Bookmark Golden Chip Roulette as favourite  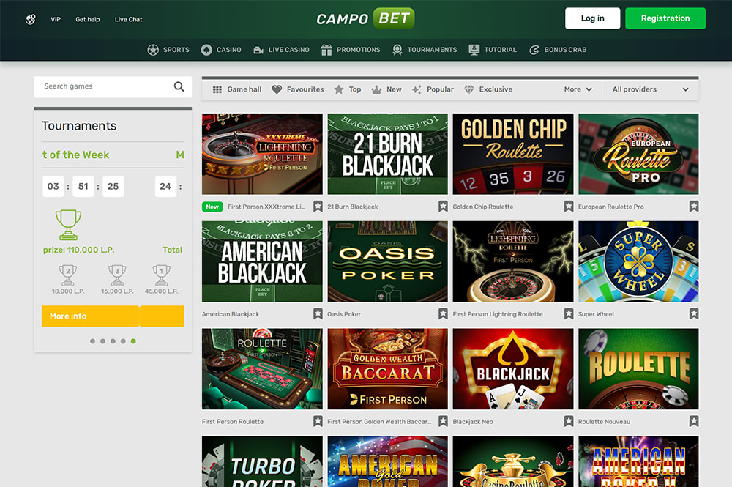[x=569, y=207]
